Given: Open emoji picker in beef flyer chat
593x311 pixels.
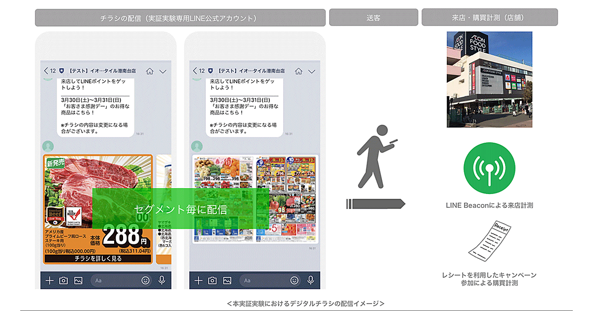Looking at the screenshot, I should pyautogui.click(x=145, y=280).
